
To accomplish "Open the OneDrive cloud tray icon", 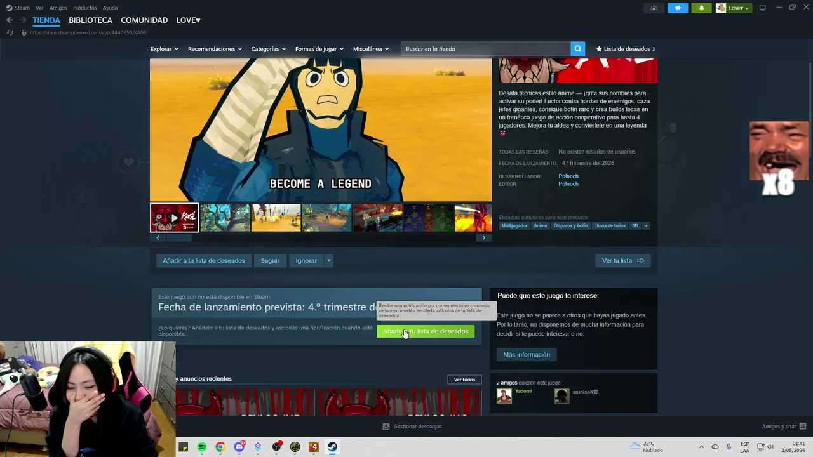I will 715,447.
